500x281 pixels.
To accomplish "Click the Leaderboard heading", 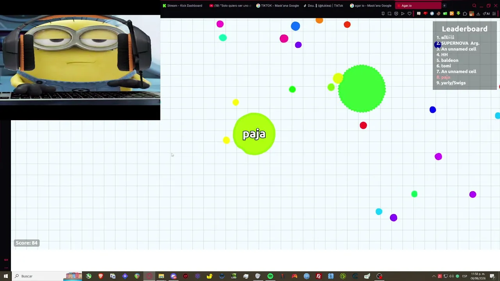I will coord(464,29).
